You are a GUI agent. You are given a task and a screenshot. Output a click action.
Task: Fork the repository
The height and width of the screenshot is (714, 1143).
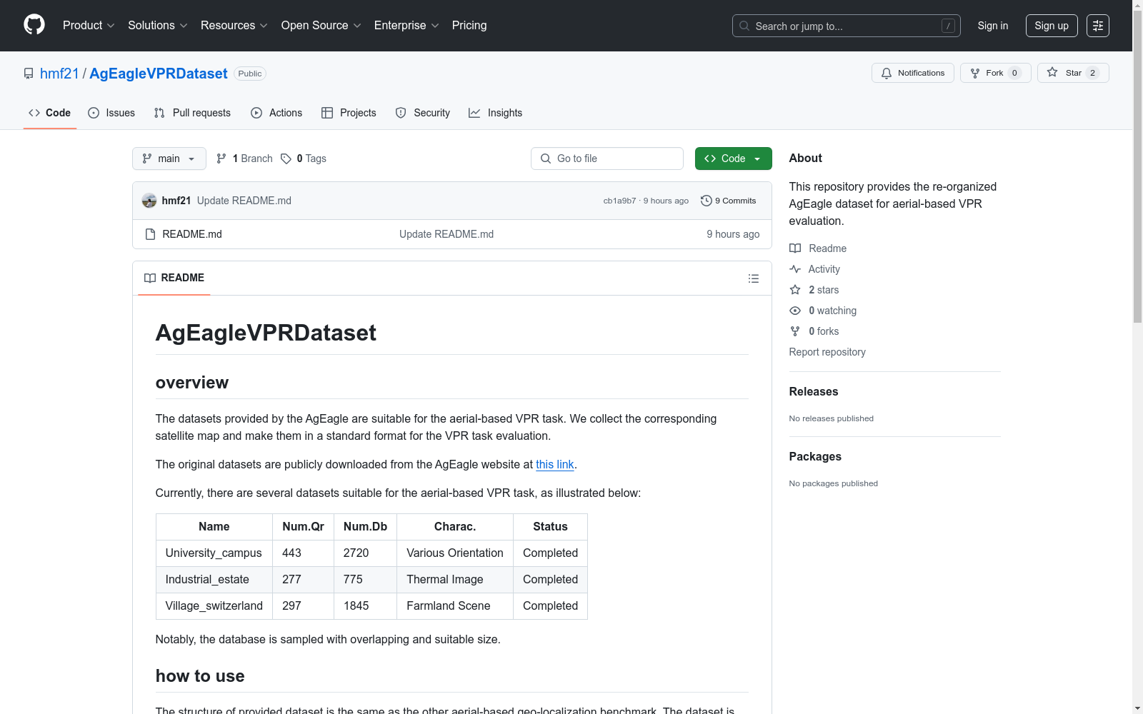[996, 73]
